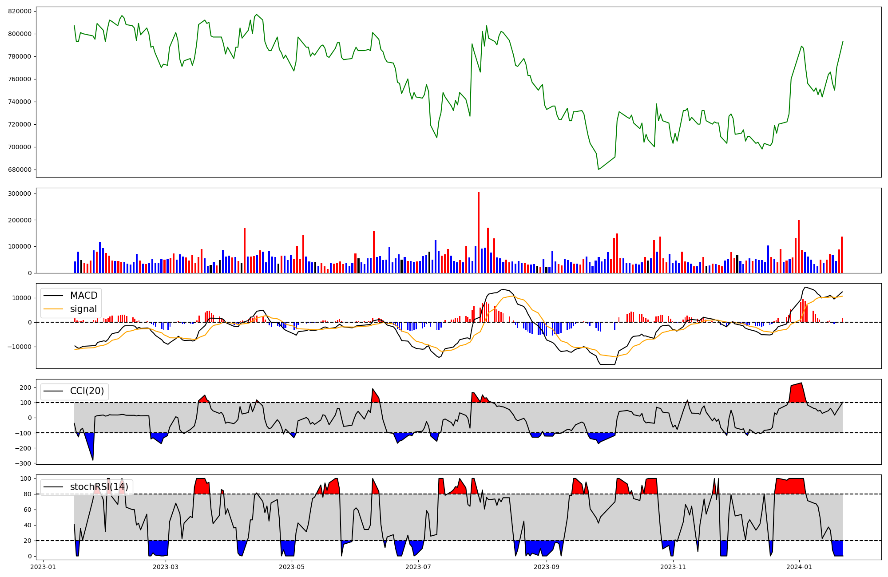This screenshot has height=577, width=888.
Task: Click the 80 label on stochRSI axis
Action: [28, 494]
